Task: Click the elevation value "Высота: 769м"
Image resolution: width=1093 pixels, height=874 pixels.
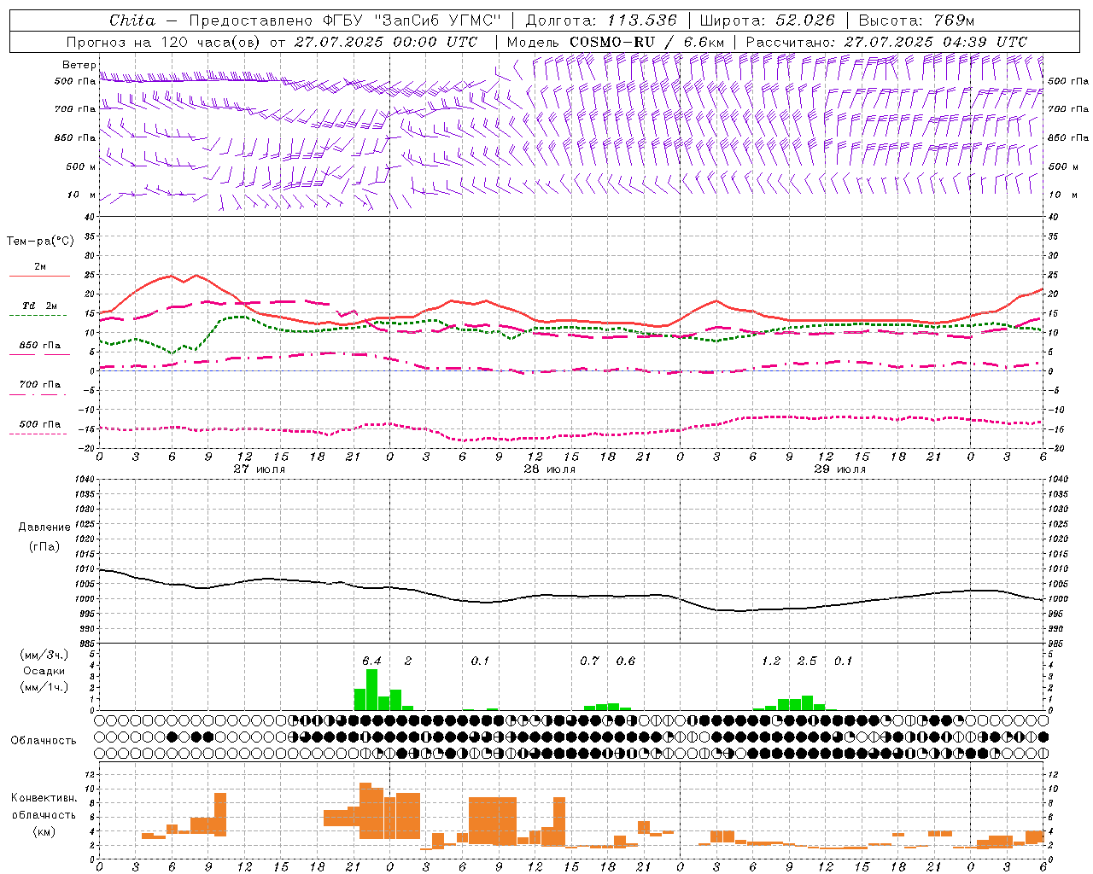Action: tap(916, 20)
